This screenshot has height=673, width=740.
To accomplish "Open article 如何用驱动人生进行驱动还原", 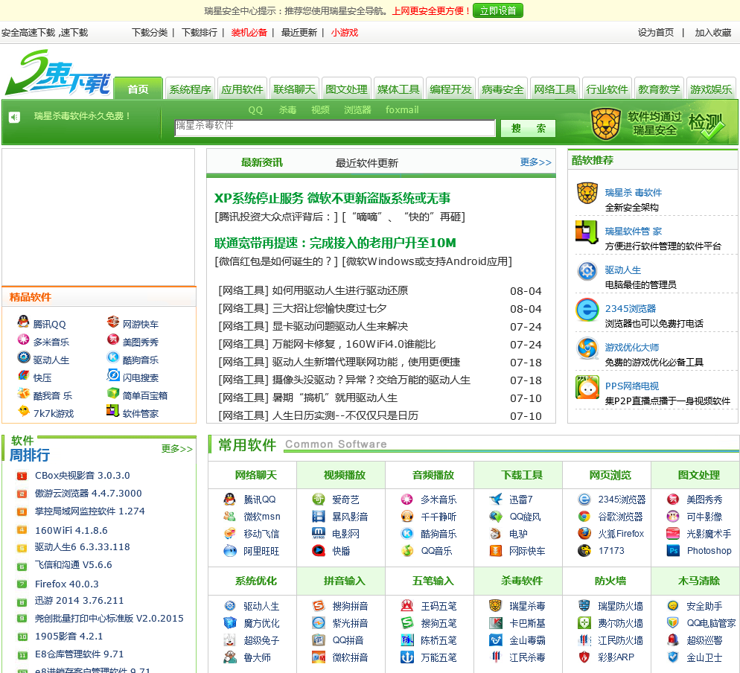I will [x=339, y=290].
